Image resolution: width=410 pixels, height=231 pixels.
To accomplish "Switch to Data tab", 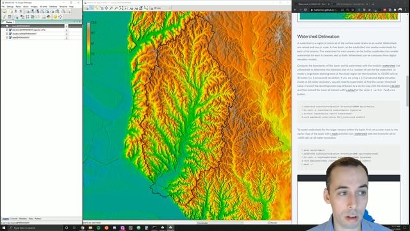I will [31, 219].
